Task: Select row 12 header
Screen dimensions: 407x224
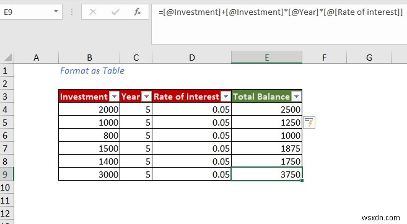Action: tap(7, 213)
